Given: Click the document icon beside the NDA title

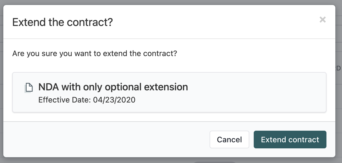Looking at the screenshot, I should [28, 88].
